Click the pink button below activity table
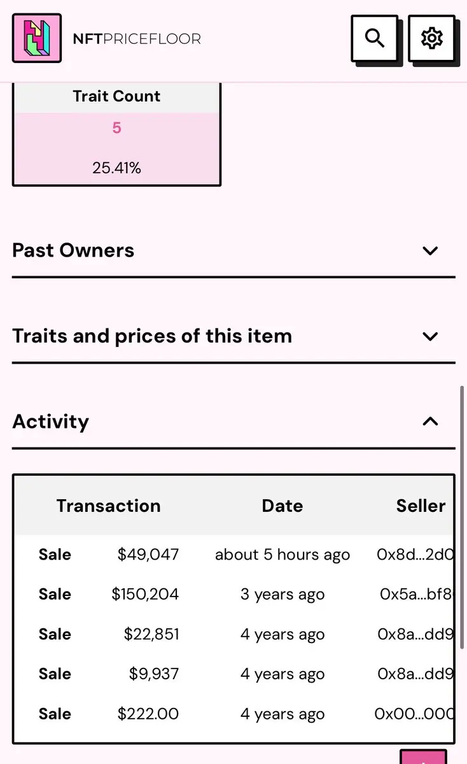The height and width of the screenshot is (764, 467). pyautogui.click(x=423, y=757)
